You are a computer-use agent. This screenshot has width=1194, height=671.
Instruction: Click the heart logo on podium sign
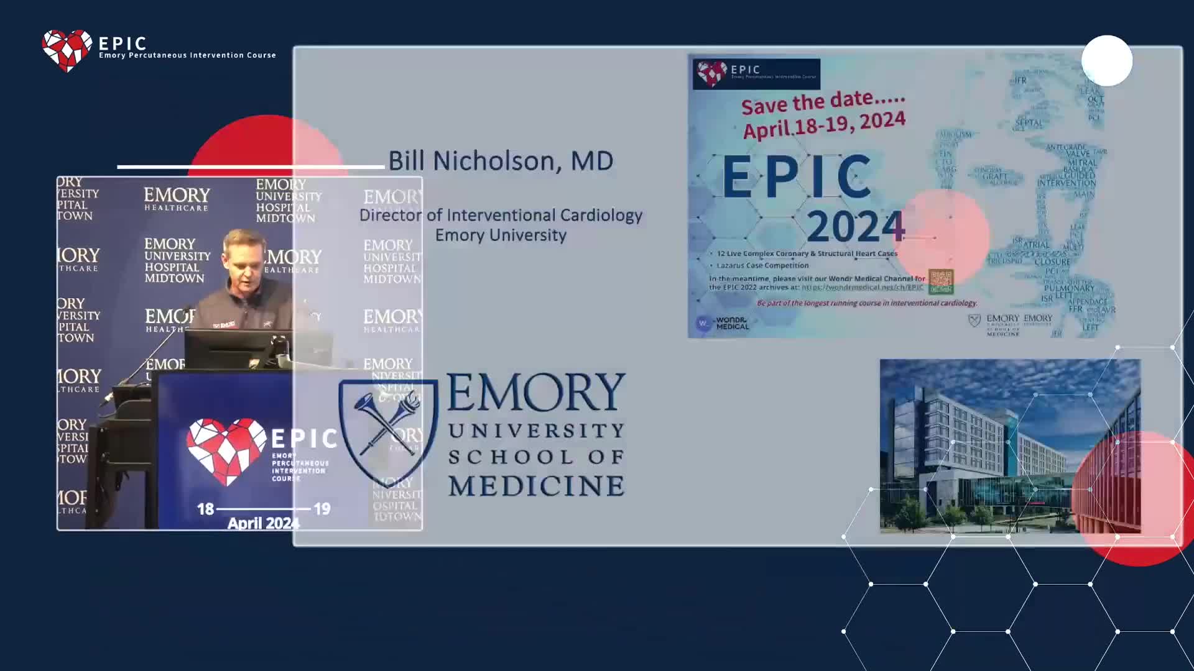coord(226,451)
